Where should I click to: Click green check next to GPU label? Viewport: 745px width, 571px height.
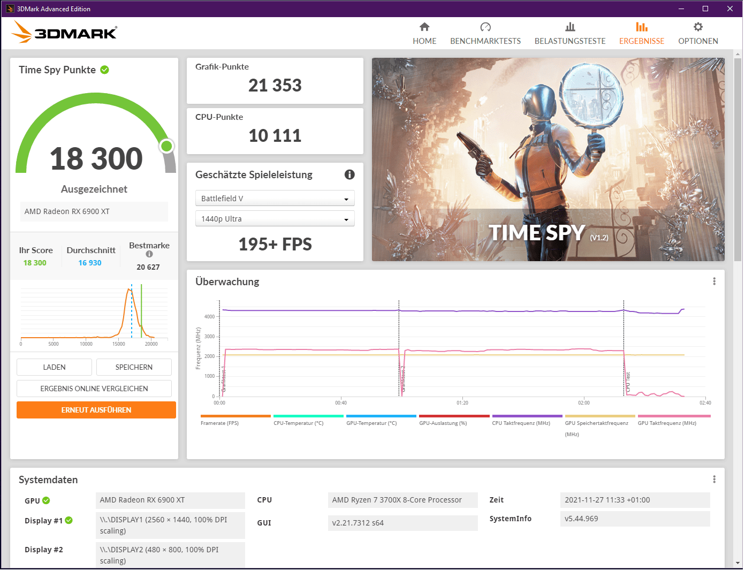[46, 500]
